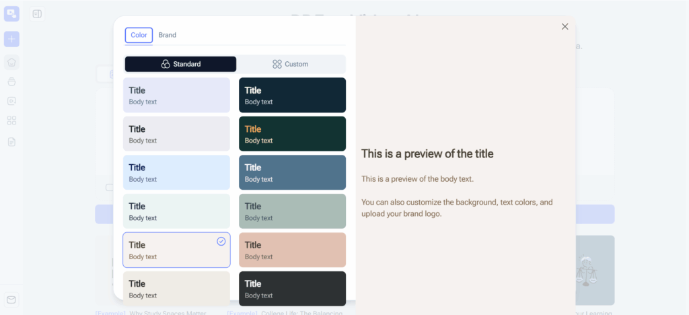Click the sidebar panel toggle icon at top
This screenshot has width=689, height=315.
pos(37,14)
